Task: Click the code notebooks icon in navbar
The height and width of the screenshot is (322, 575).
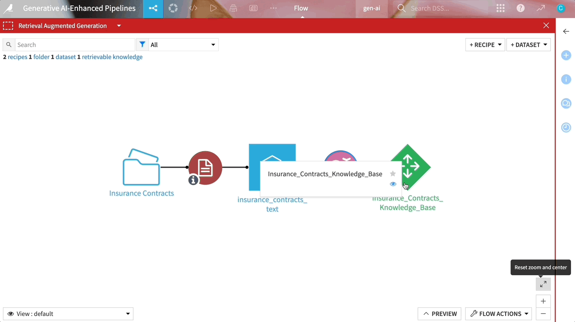Action: [193, 8]
